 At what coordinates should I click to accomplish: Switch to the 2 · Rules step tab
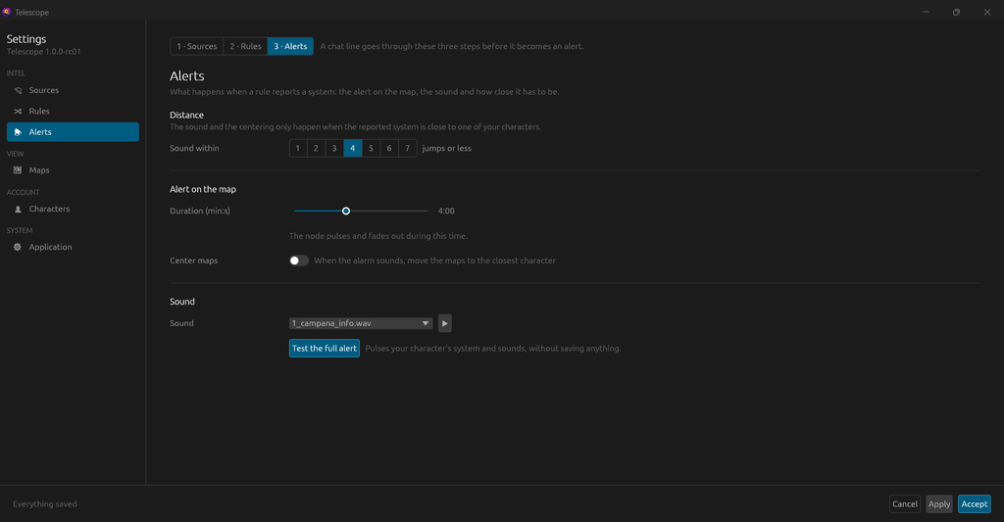click(245, 46)
